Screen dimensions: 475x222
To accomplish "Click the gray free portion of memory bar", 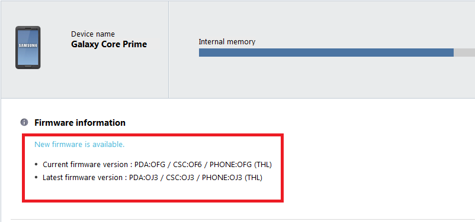I will click(x=464, y=53).
